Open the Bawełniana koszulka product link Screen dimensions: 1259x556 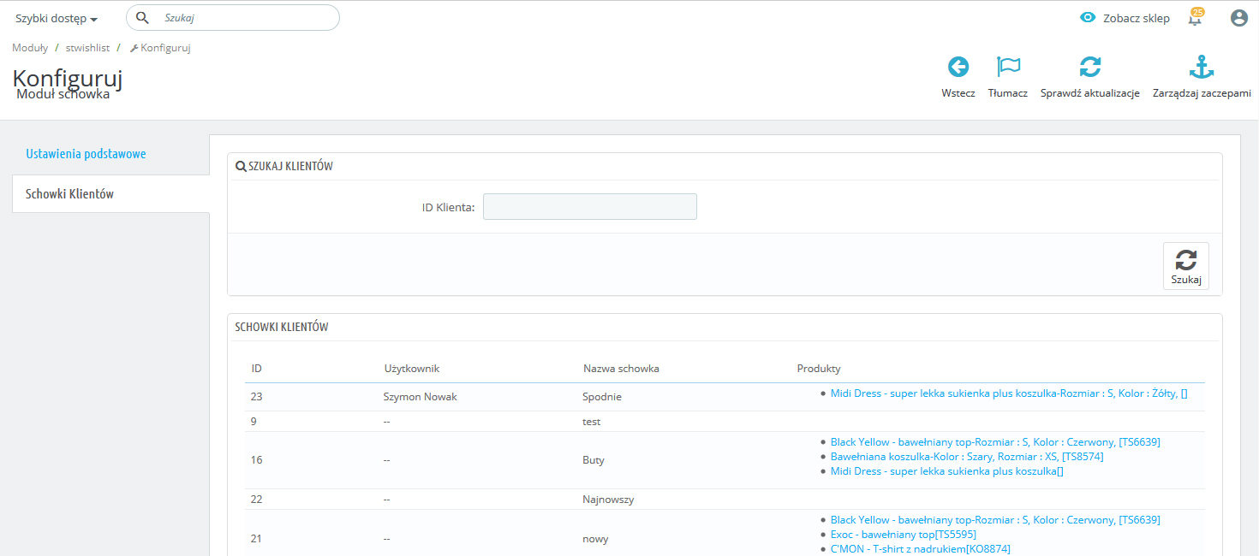coord(966,457)
